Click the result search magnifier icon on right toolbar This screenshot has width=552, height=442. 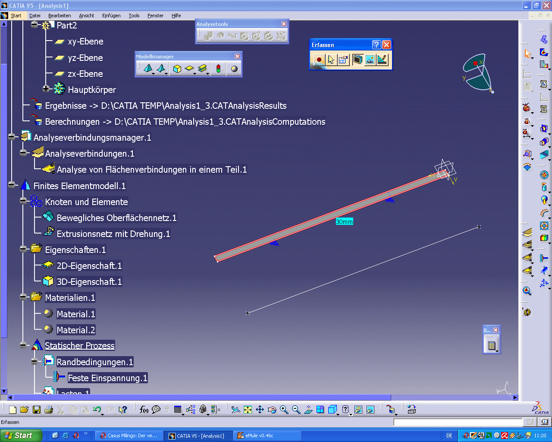(527, 291)
